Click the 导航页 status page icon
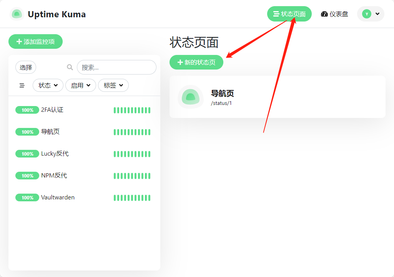The image size is (394, 277). 191,97
